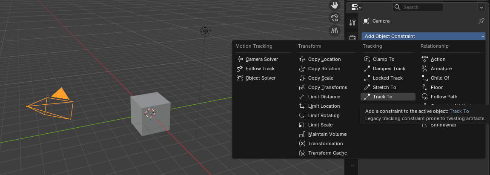Select the point light object in viewport

click(x=205, y=31)
